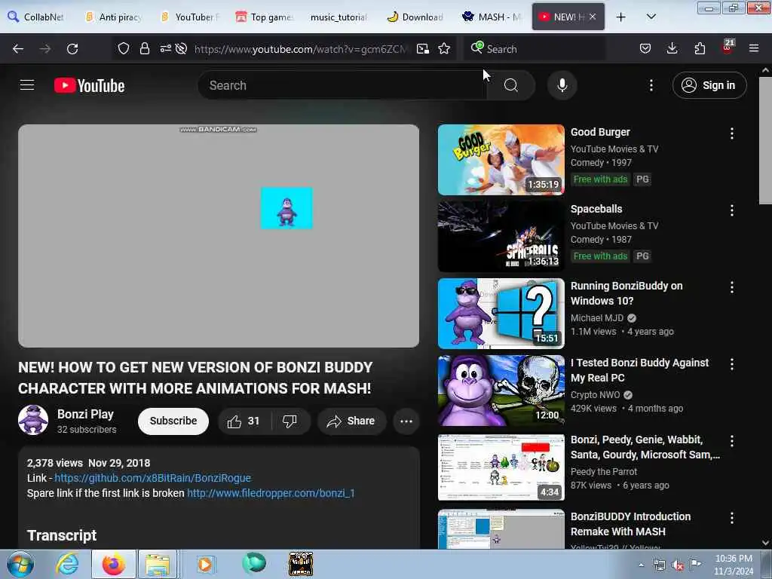This screenshot has height=579, width=772.
Task: Bookmark this page with the star icon
Action: coord(444,49)
